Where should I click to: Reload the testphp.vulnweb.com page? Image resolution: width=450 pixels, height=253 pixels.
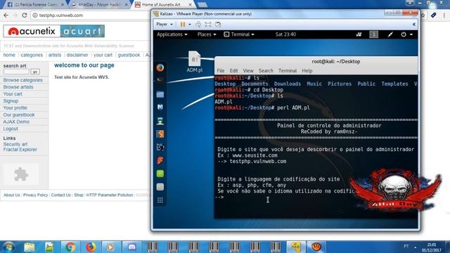25,15
